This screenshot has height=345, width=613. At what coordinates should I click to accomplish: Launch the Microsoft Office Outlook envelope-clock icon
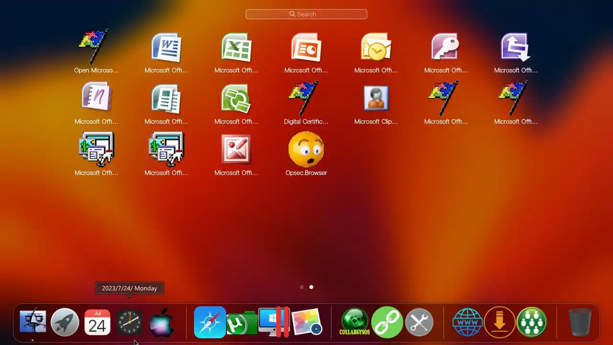coord(376,47)
